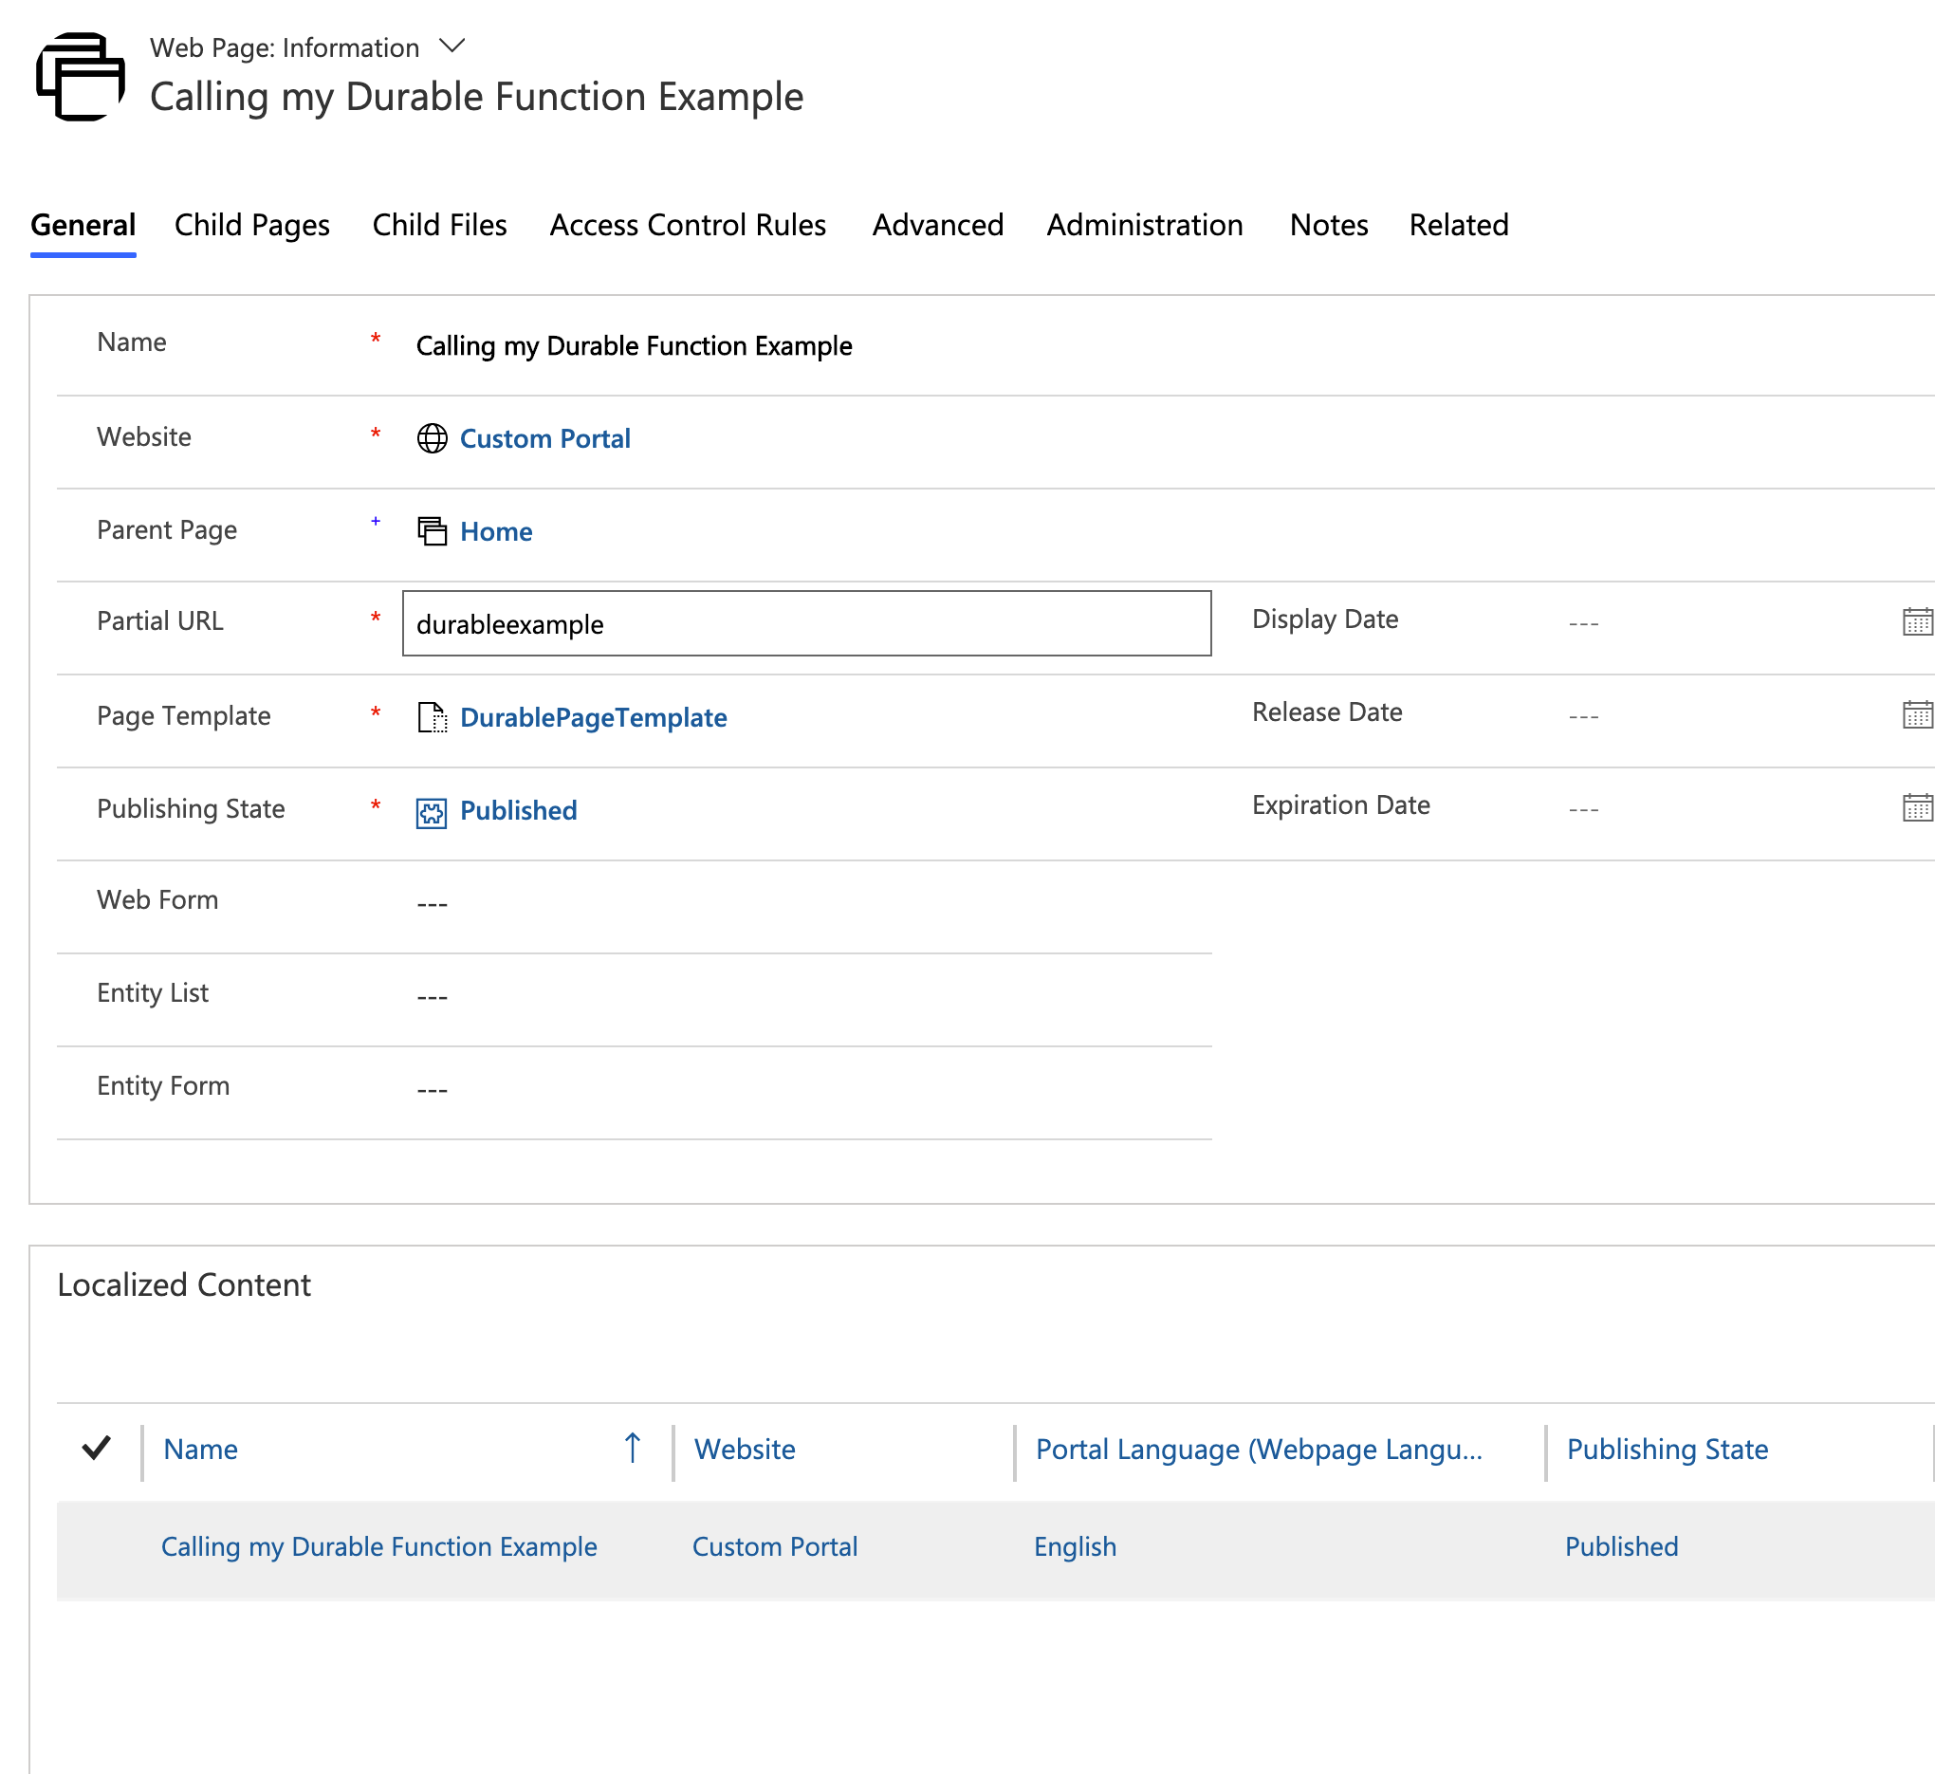
Task: Click the Publishing State column header
Action: 1668,1449
